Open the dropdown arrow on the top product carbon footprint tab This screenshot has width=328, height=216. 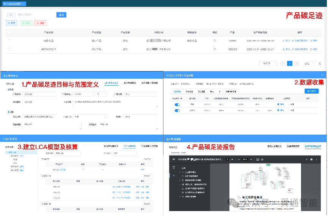pos(23,4)
